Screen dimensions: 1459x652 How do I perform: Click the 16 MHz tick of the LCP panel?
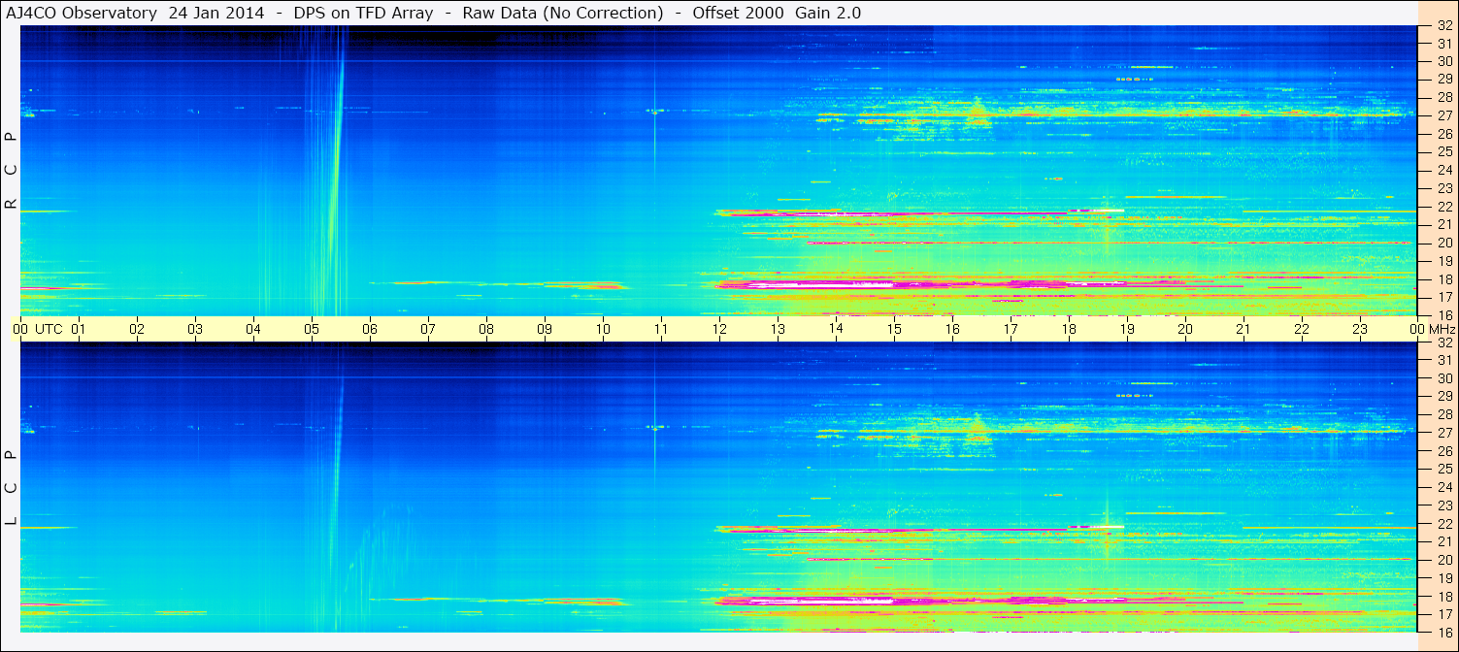click(x=1444, y=633)
